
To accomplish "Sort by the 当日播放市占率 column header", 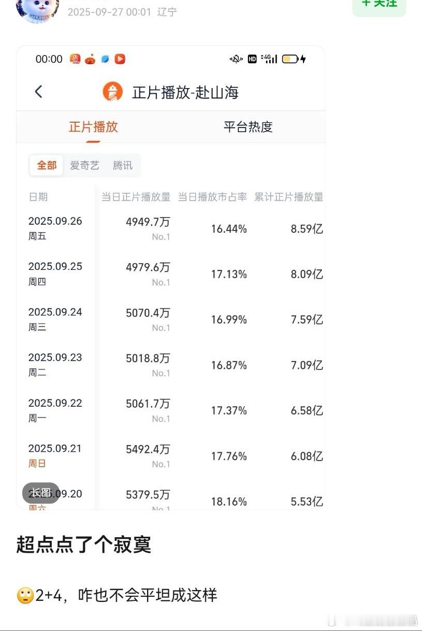I will 212,197.
